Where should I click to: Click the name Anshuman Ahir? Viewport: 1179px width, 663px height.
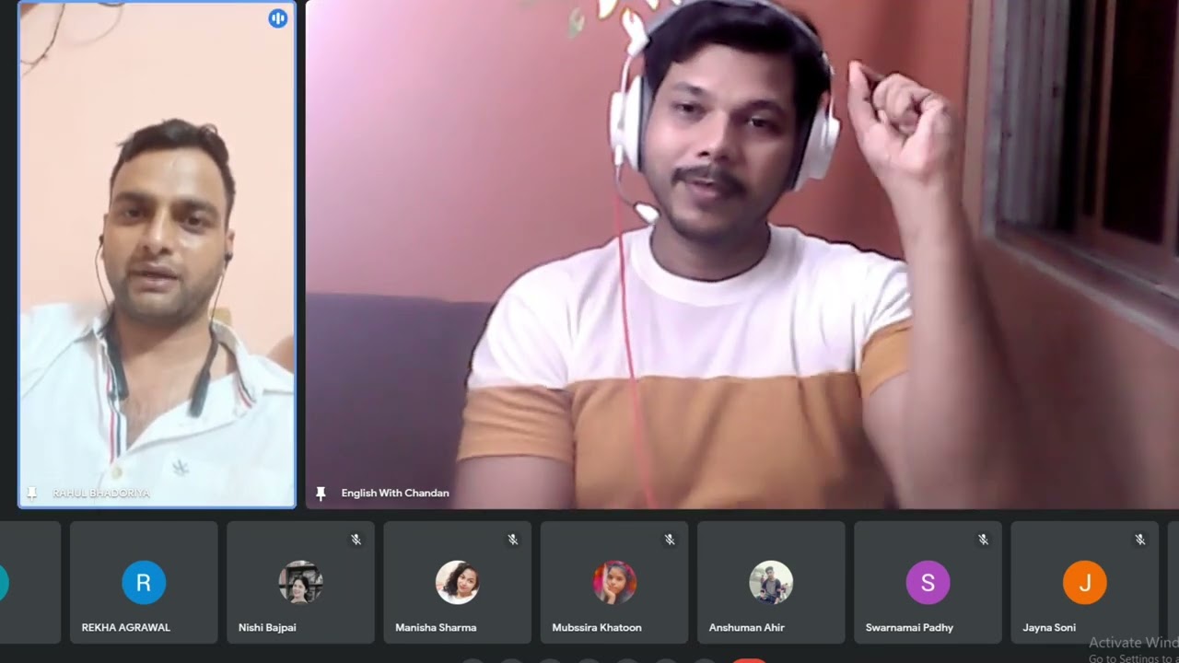point(746,628)
